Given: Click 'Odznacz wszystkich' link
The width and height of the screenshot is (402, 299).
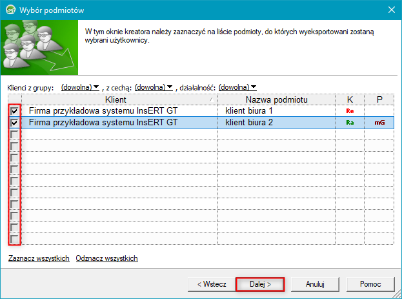Looking at the screenshot, I should [106, 258].
